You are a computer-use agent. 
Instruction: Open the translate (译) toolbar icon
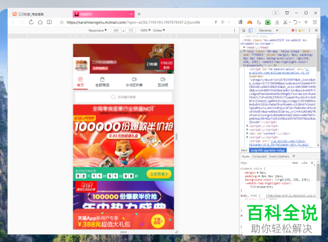(x=240, y=22)
